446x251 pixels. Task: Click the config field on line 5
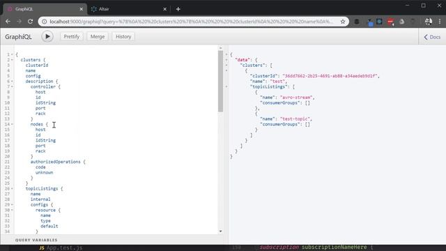(33, 76)
